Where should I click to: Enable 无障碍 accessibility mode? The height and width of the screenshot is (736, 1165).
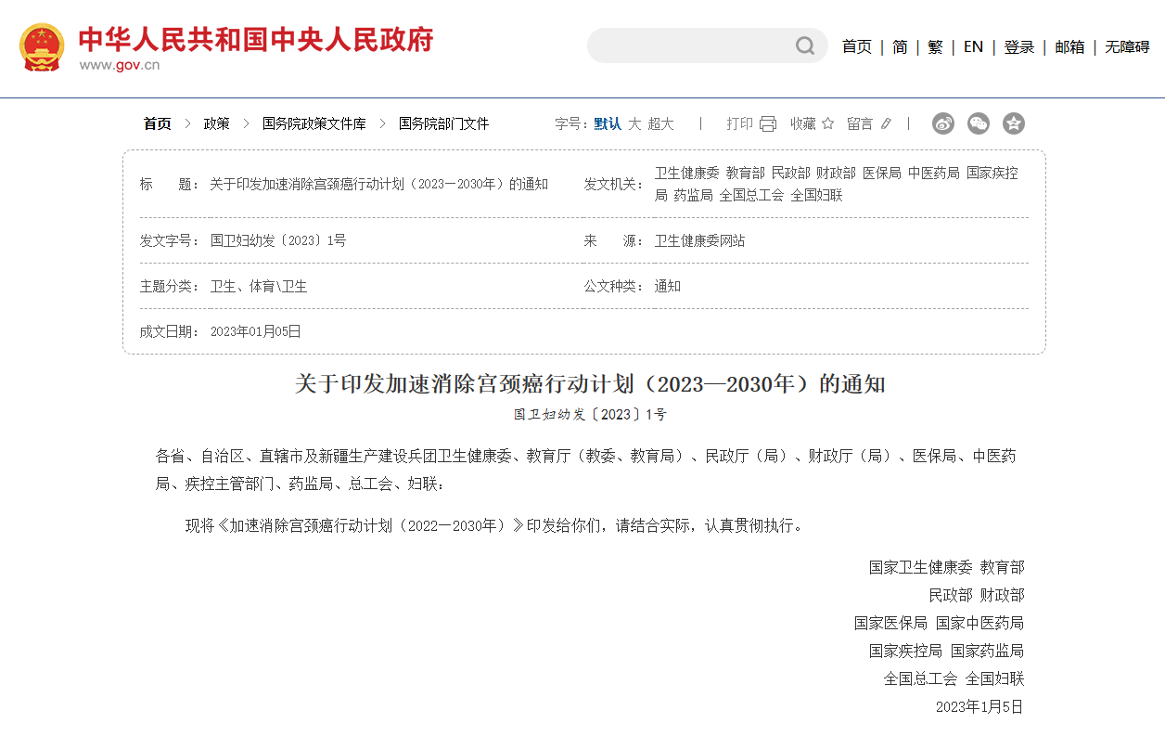coord(1126,46)
